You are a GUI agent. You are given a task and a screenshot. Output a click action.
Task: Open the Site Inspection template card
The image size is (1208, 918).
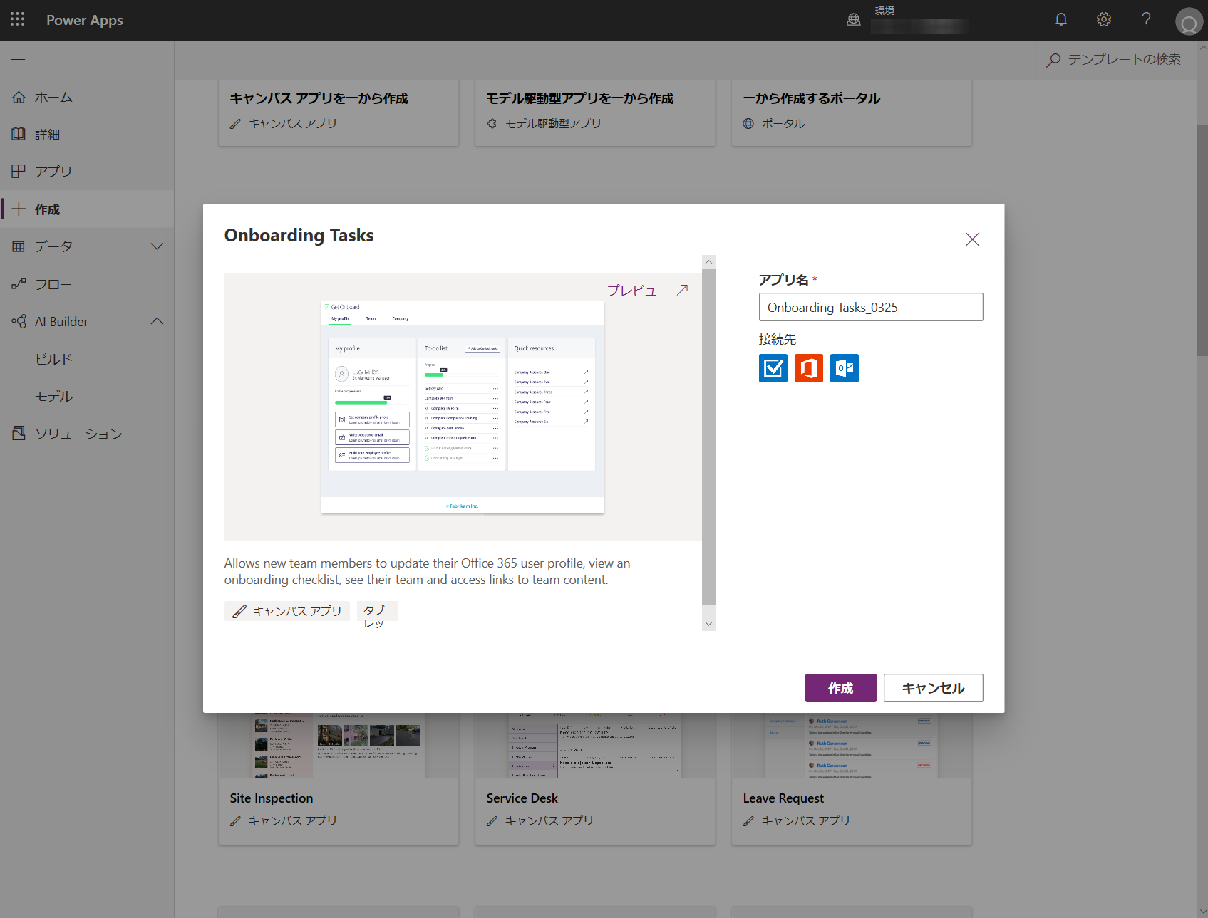[x=339, y=779]
